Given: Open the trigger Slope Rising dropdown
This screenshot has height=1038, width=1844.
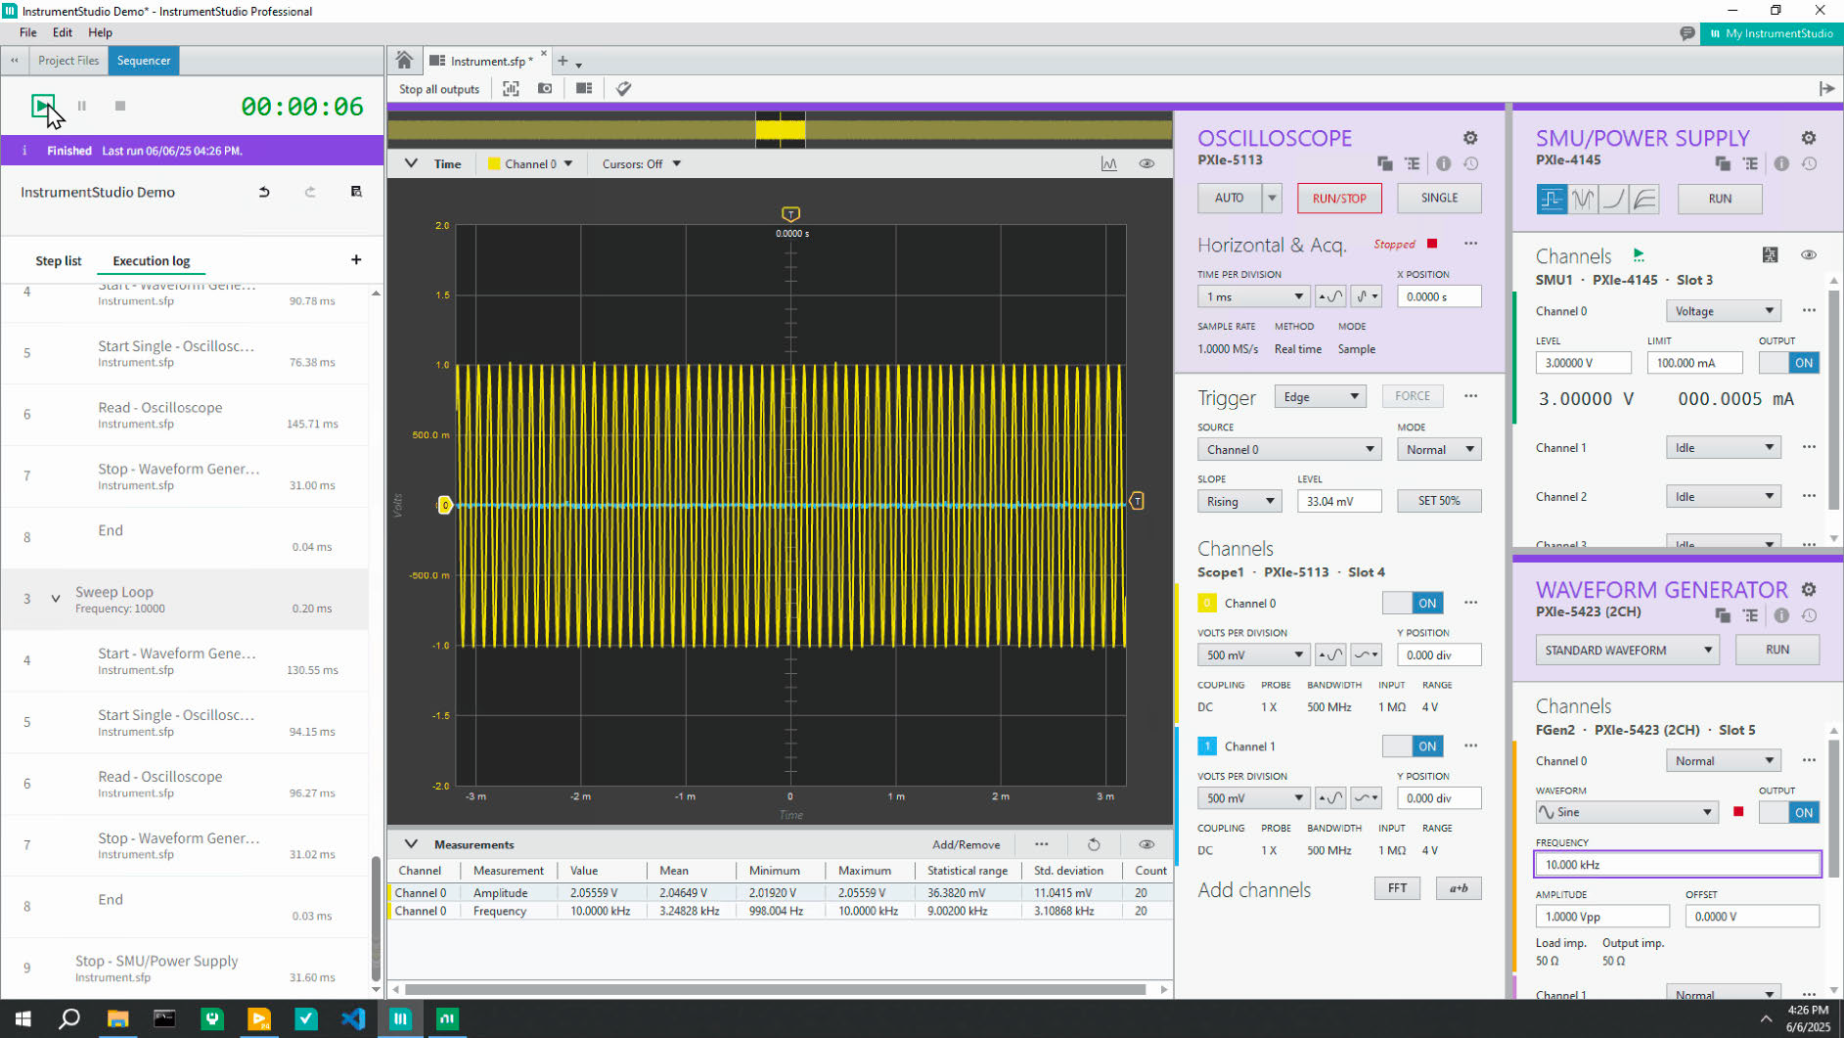Looking at the screenshot, I should coord(1239,501).
